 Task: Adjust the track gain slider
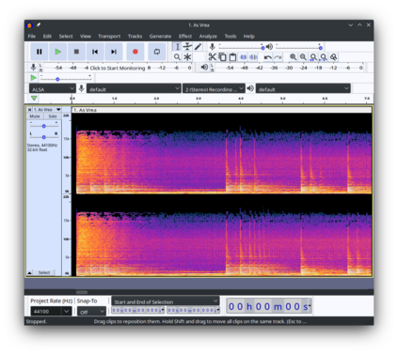(43, 126)
